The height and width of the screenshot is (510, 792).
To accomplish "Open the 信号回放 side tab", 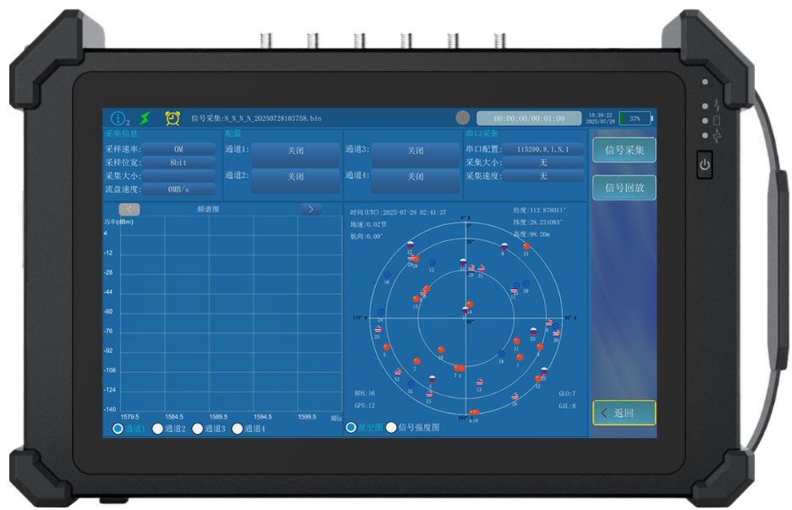I will pos(624,188).
